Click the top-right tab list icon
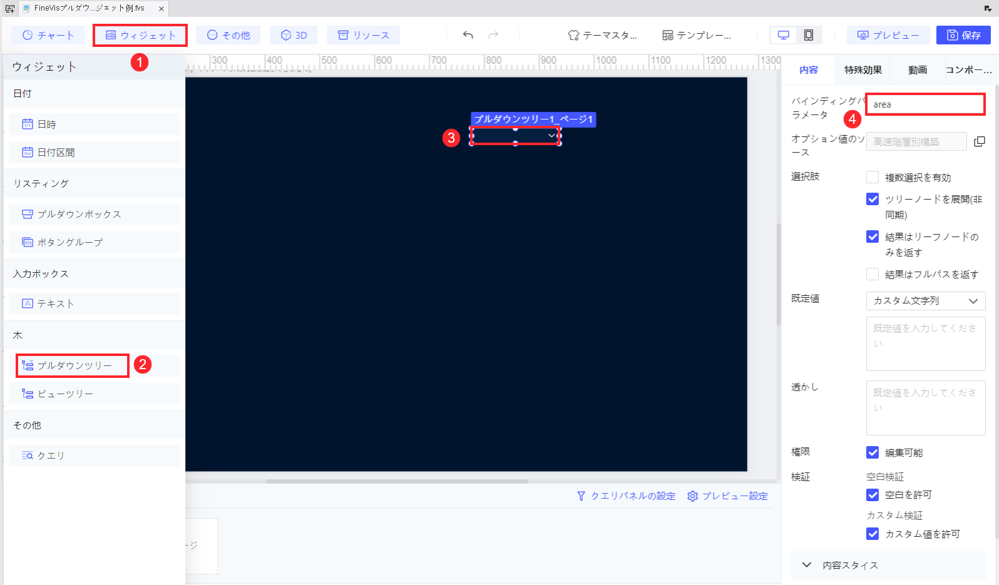This screenshot has width=999, height=585. tap(988, 9)
